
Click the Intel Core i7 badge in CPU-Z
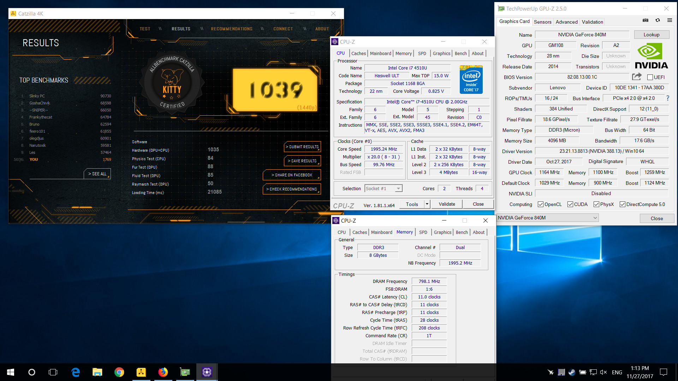click(471, 79)
